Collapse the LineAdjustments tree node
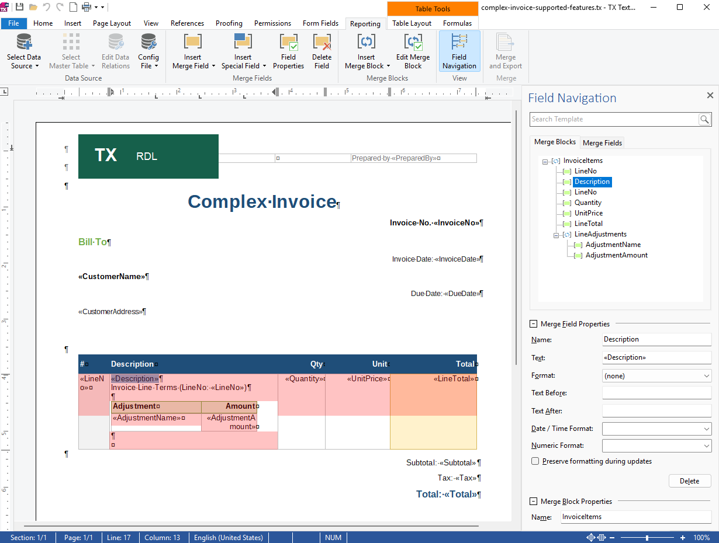 pos(556,235)
